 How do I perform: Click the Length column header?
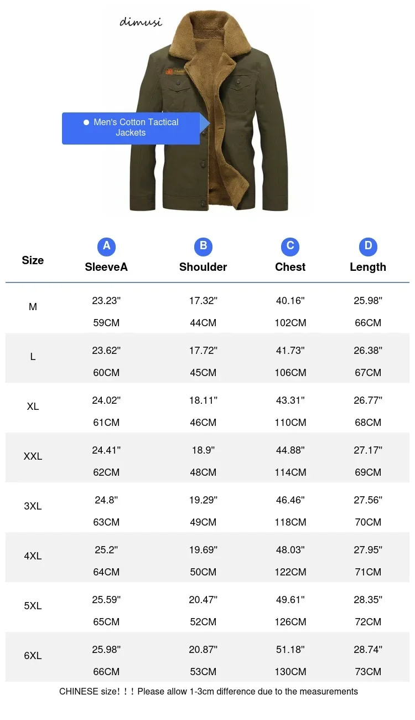368,267
